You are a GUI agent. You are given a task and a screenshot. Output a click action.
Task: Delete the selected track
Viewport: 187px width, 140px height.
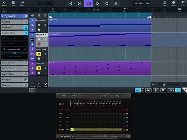point(32,85)
